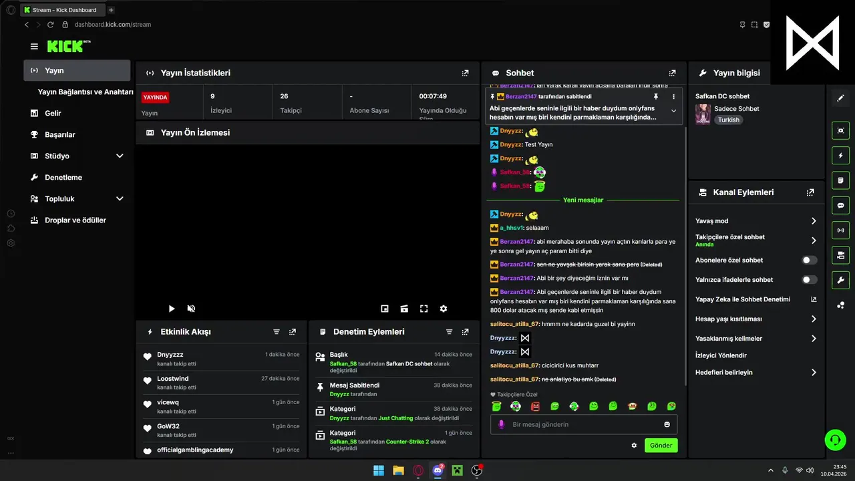Viewport: 855px width, 481px height.
Task: Click İzleyici Yönlendir
Action: [721, 356]
